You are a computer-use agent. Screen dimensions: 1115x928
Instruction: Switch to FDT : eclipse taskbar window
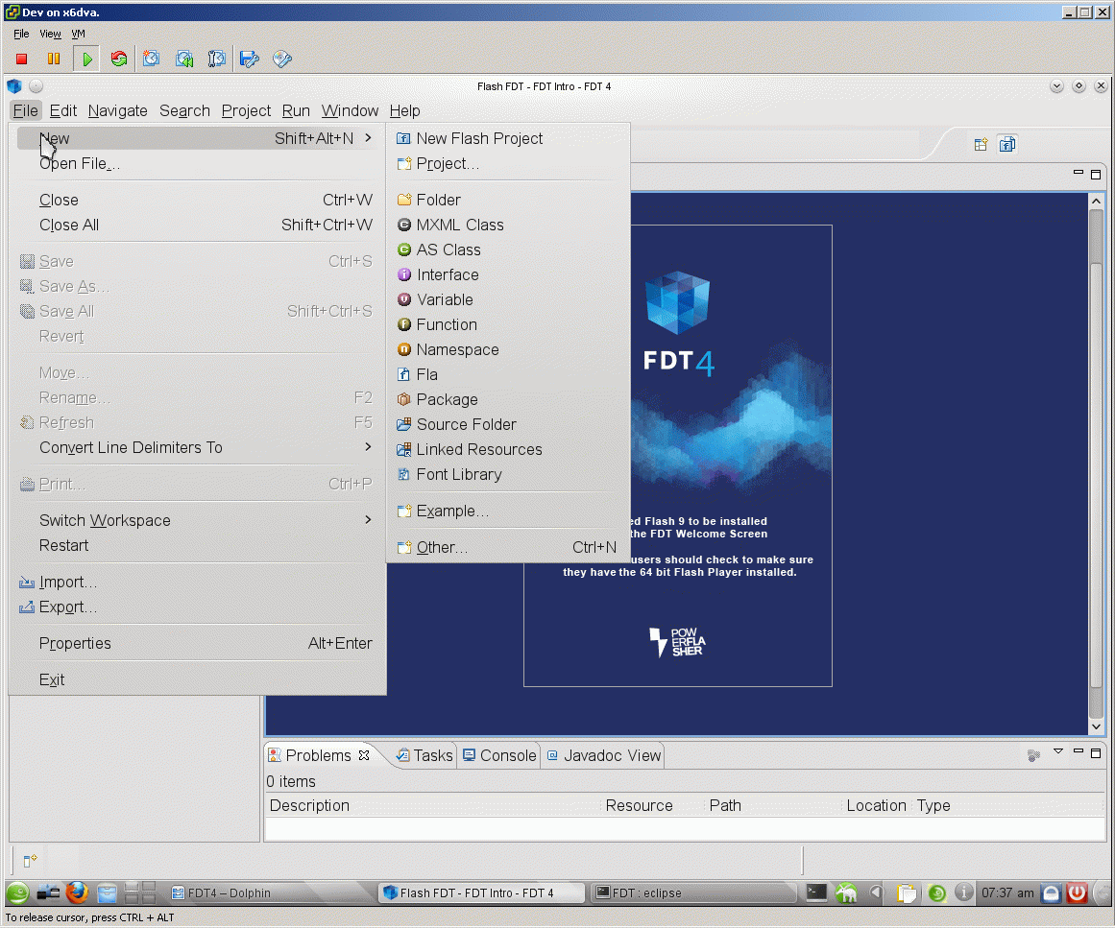click(x=693, y=893)
